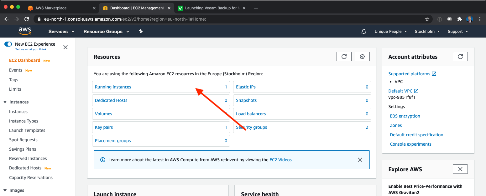Click the Elastic IPs resource link
Image resolution: width=486 pixels, height=196 pixels.
tap(246, 87)
